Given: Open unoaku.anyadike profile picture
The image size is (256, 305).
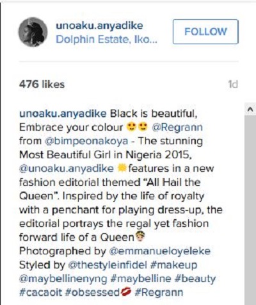Looking at the screenshot, I should click(33, 32).
